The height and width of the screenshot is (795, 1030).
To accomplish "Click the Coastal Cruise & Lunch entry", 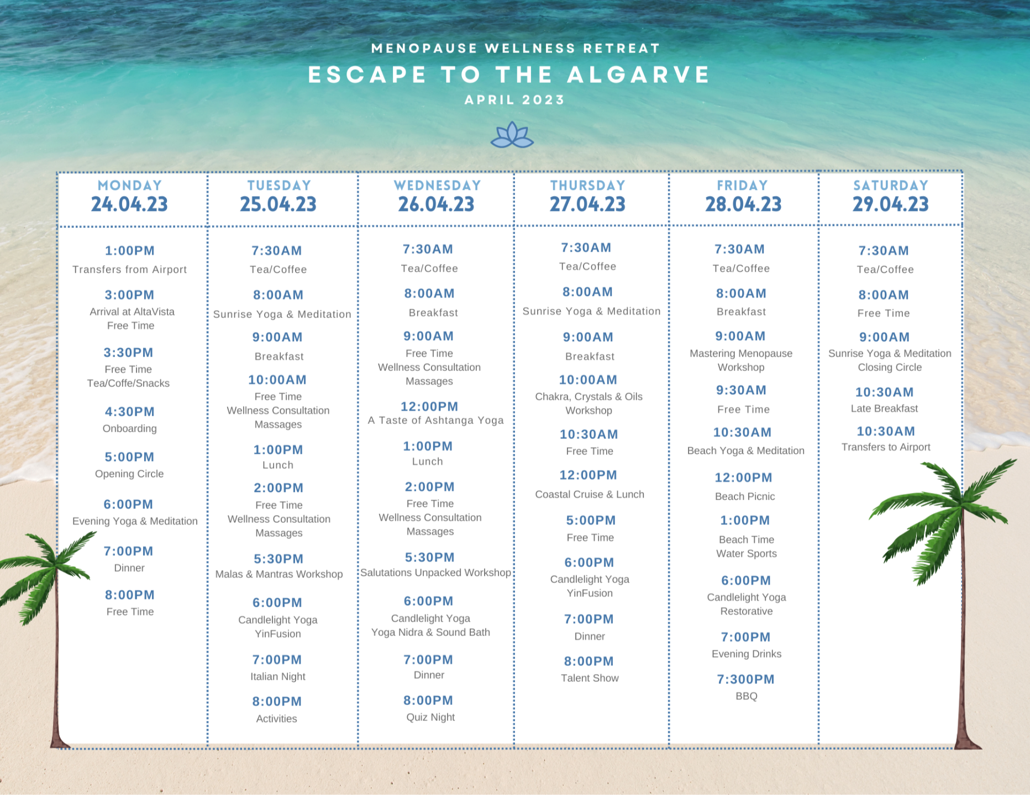I will click(x=590, y=494).
